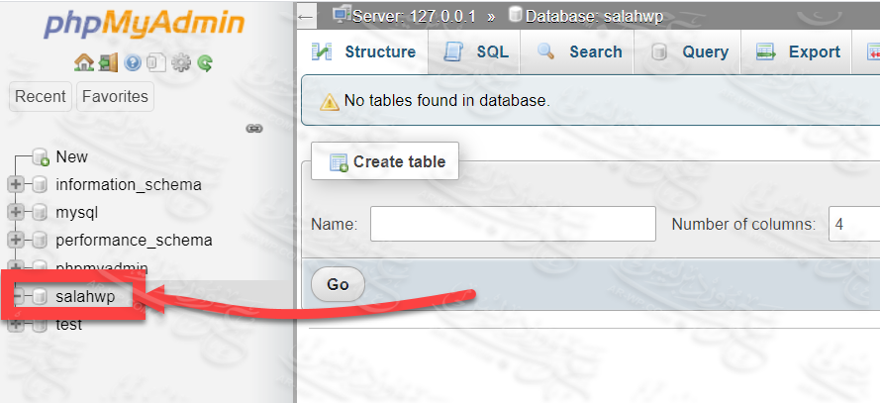This screenshot has height=403, width=880.
Task: Click the log out door icon
Action: (x=108, y=63)
